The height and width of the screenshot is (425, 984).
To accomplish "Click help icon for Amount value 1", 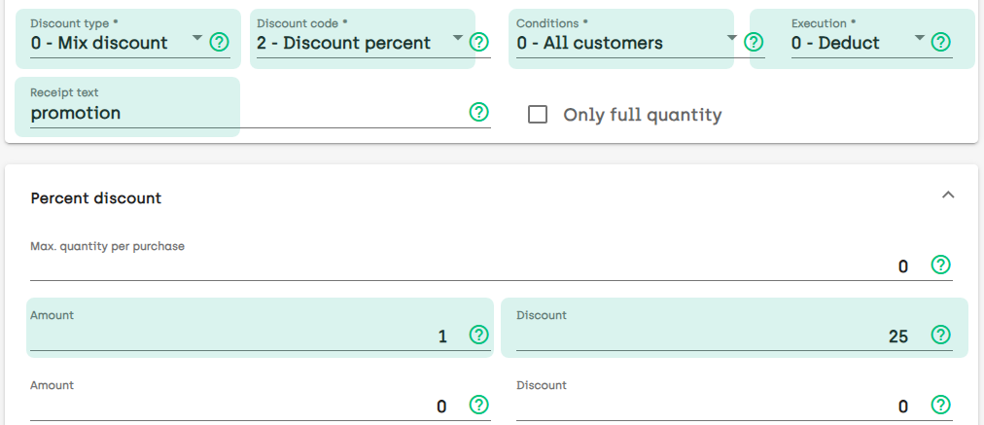I will coord(478,336).
